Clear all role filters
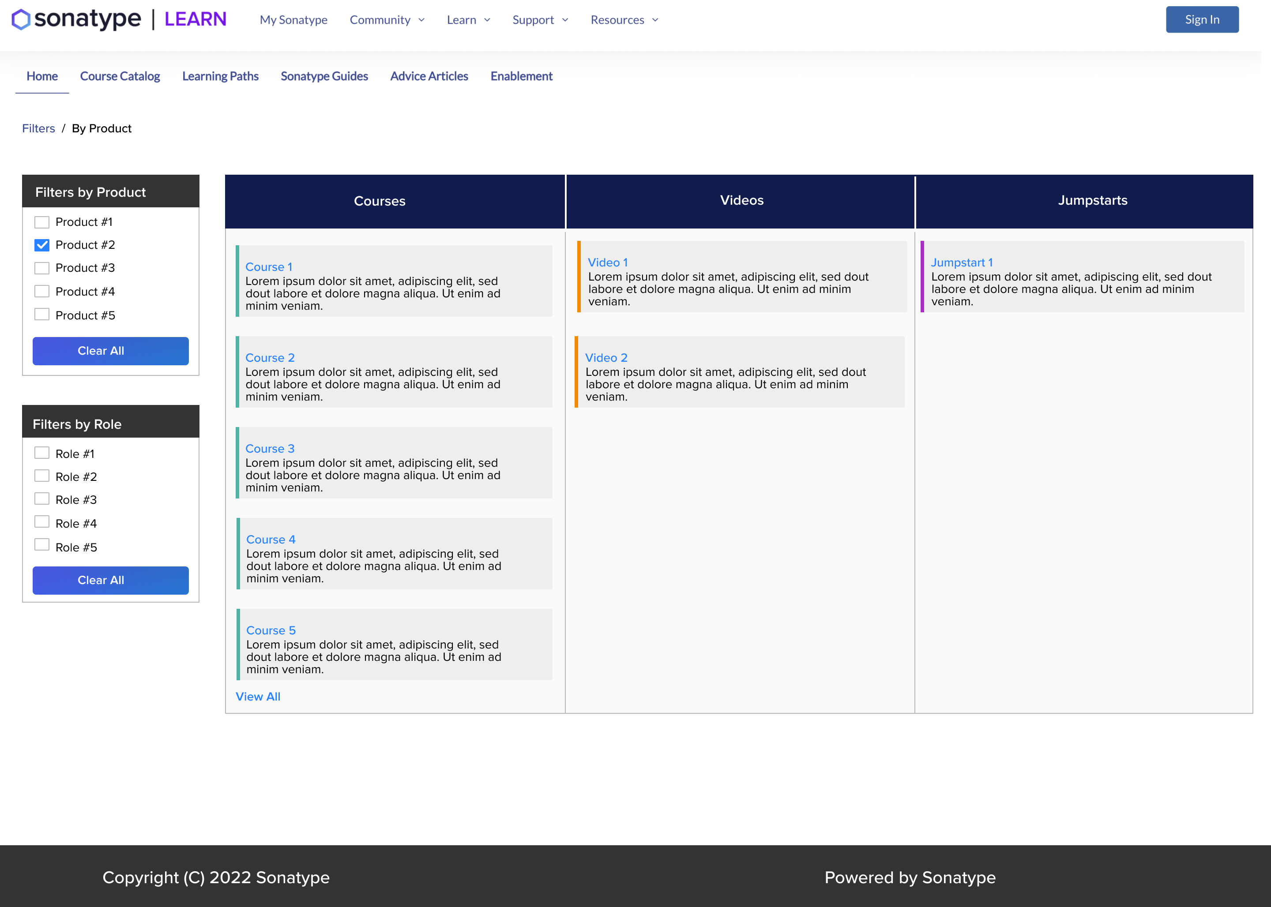This screenshot has height=907, width=1271. click(111, 580)
